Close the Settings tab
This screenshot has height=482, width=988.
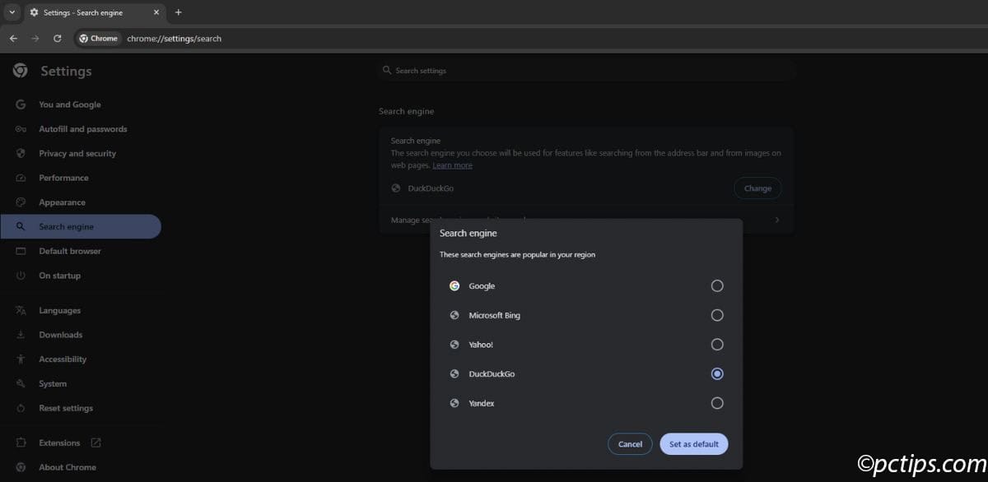pyautogui.click(x=156, y=12)
